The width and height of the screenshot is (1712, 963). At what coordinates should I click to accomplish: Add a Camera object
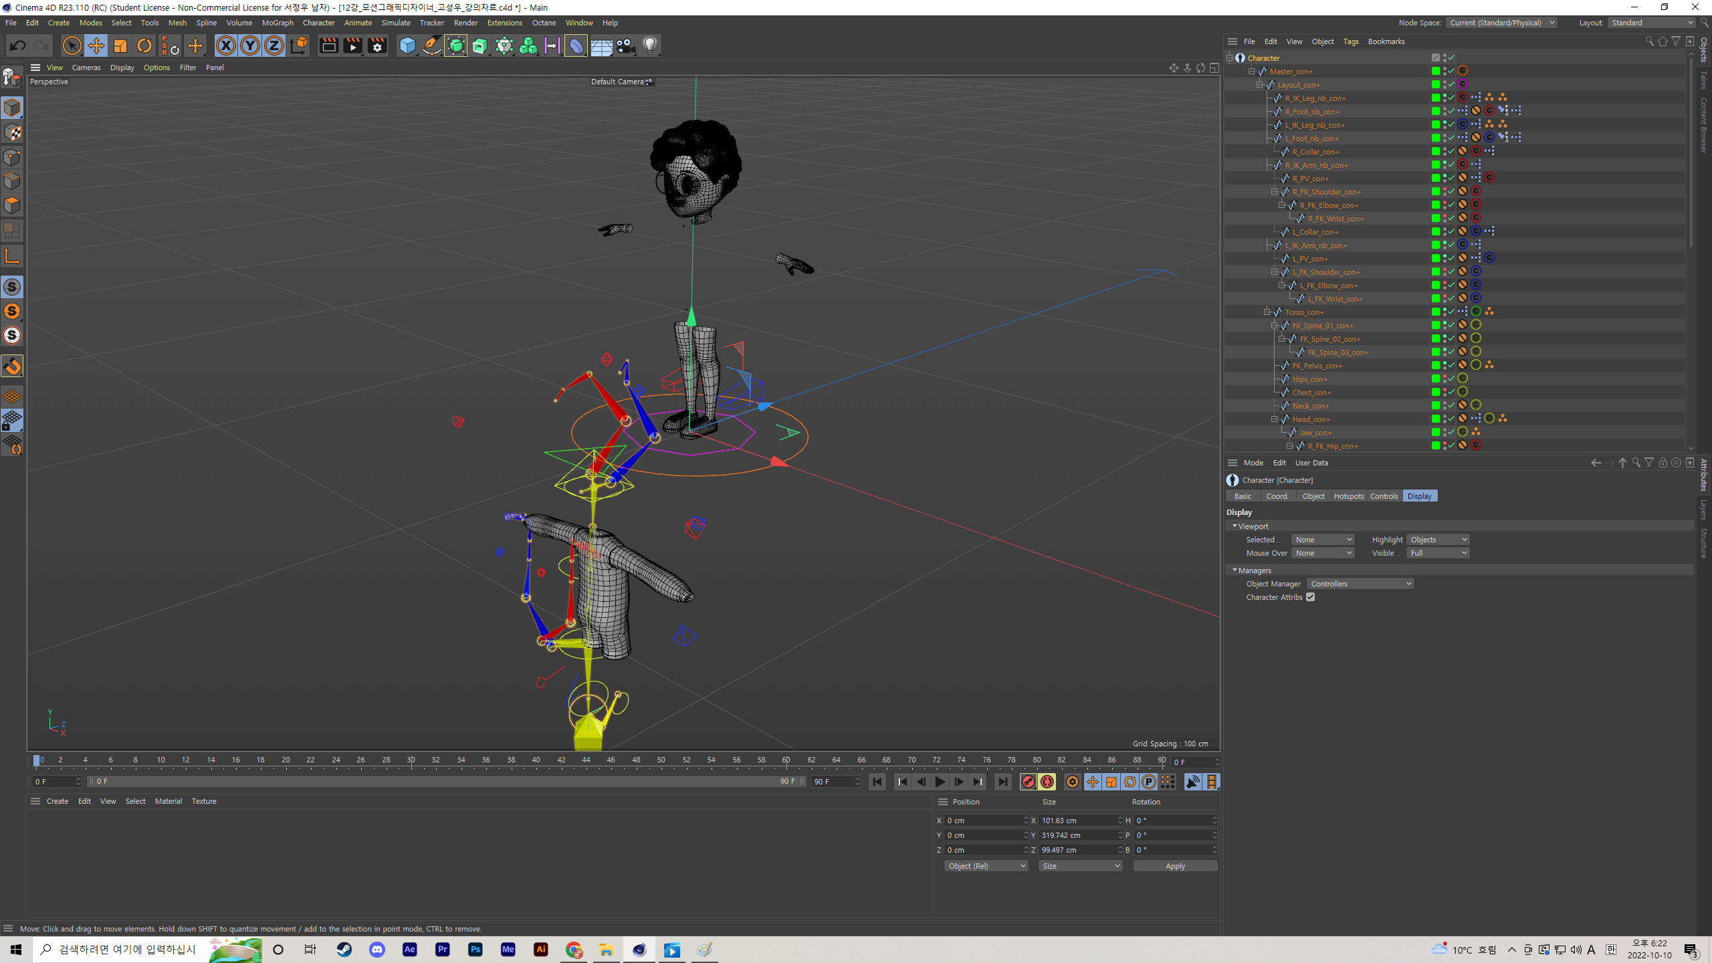click(x=625, y=45)
